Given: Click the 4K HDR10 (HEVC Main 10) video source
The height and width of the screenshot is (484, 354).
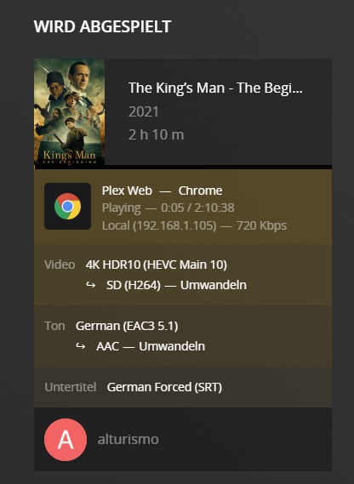Looking at the screenshot, I should coord(157,265).
